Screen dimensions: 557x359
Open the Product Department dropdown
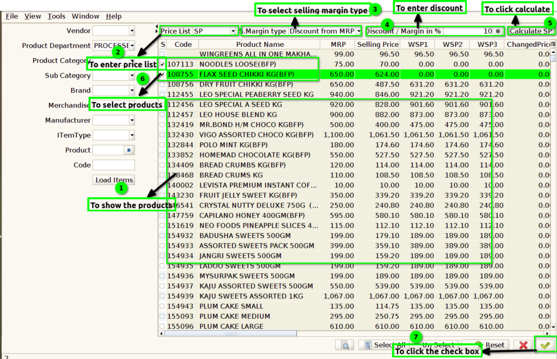point(132,46)
